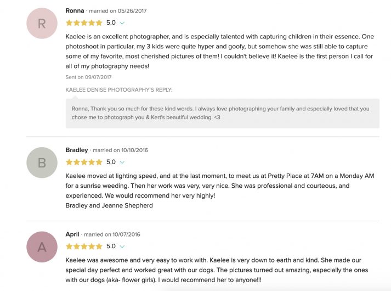This screenshot has width=391, height=291.
Task: Click the vendor reply message box
Action: pyautogui.click(x=222, y=113)
